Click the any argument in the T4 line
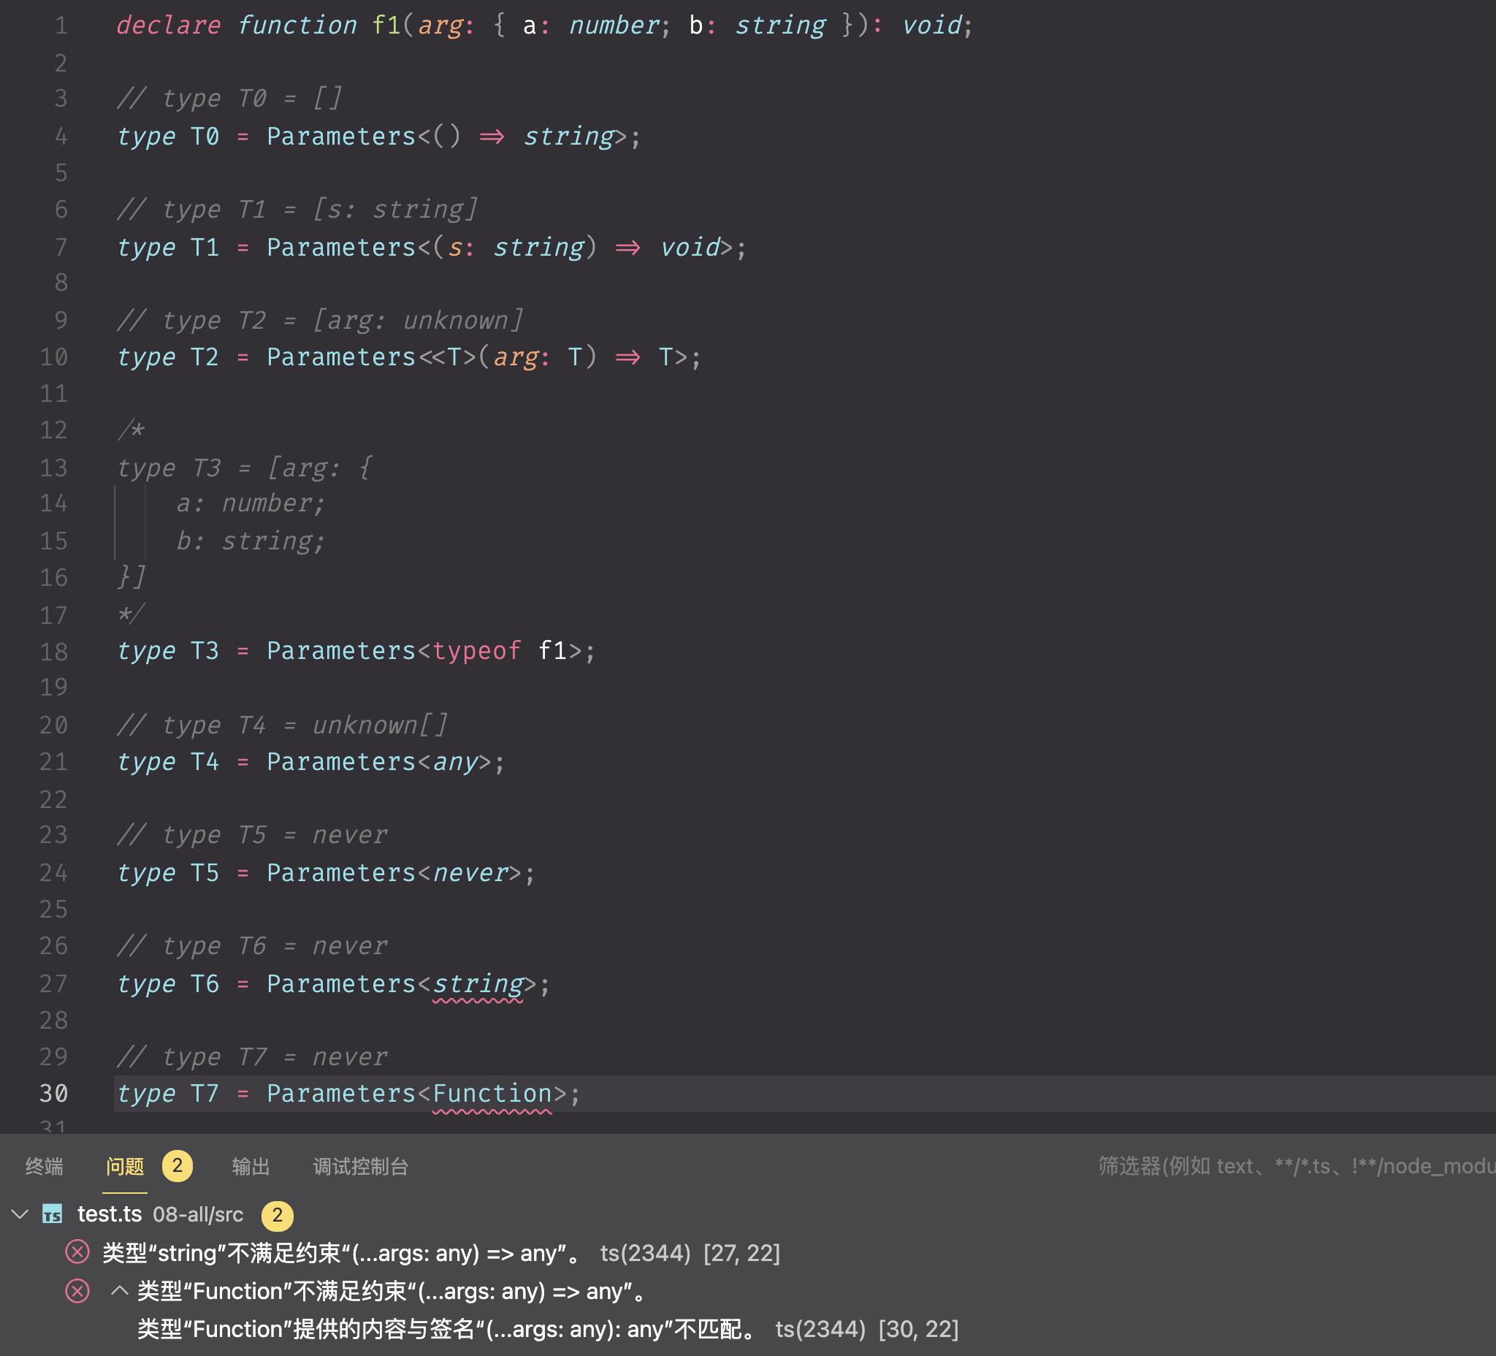This screenshot has width=1496, height=1356. (455, 762)
